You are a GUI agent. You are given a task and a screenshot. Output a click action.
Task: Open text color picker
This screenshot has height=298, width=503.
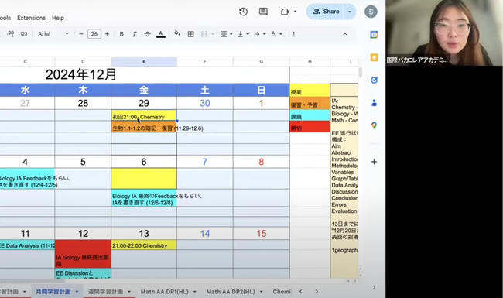tap(161, 34)
